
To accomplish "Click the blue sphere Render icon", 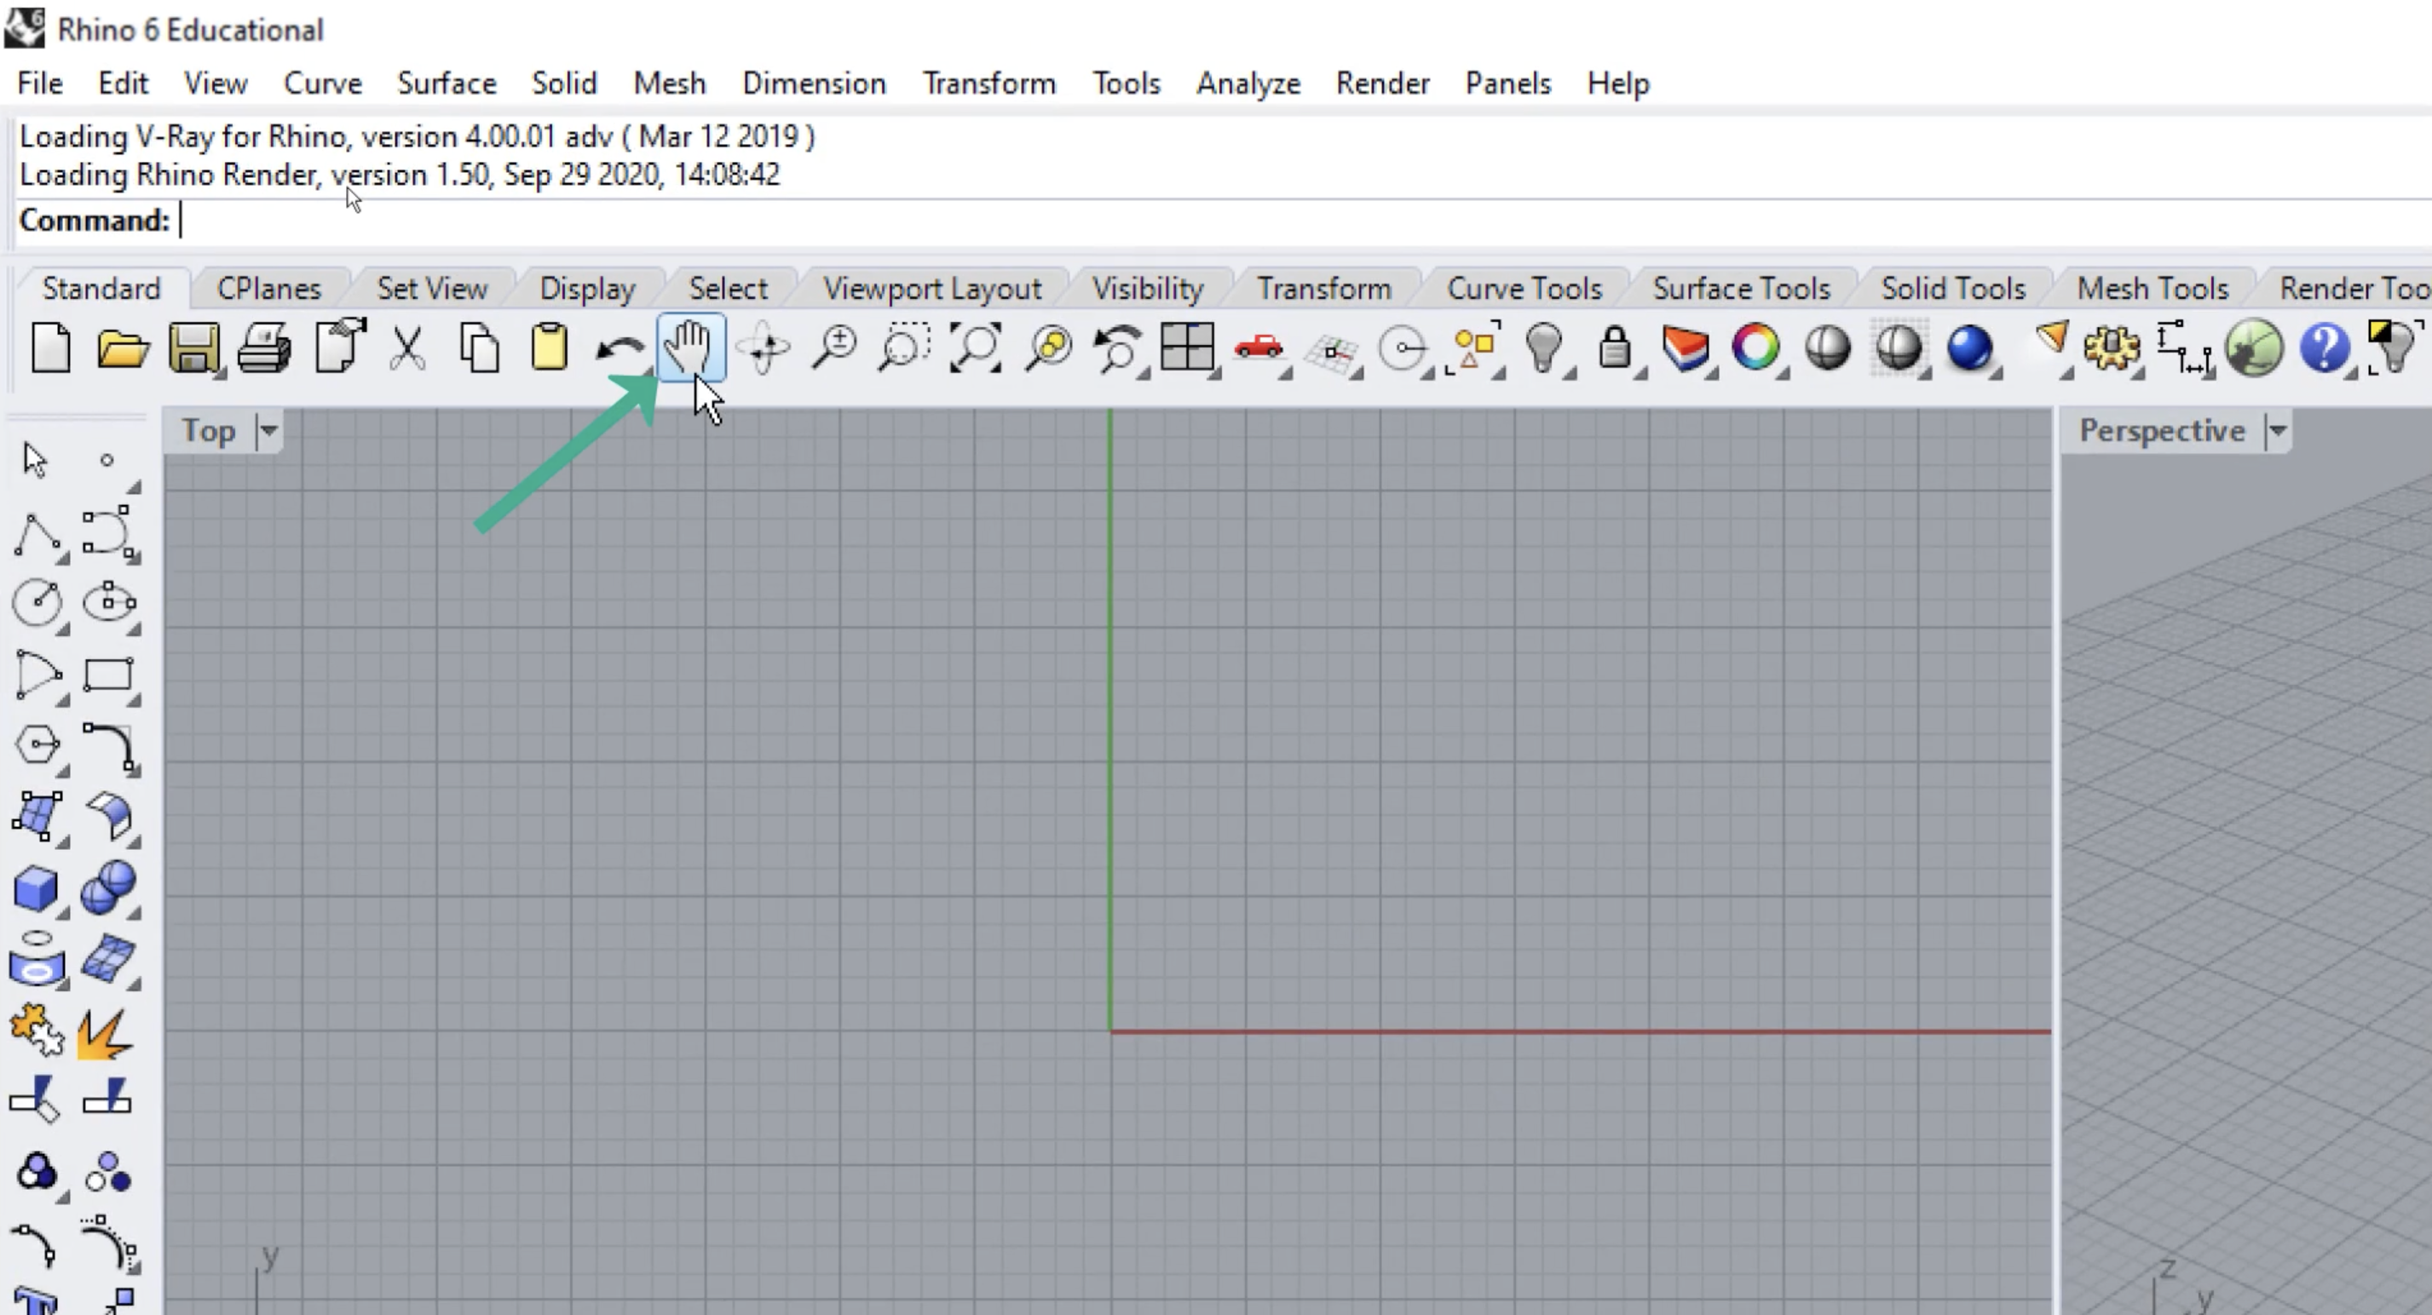I will pos(1970,348).
